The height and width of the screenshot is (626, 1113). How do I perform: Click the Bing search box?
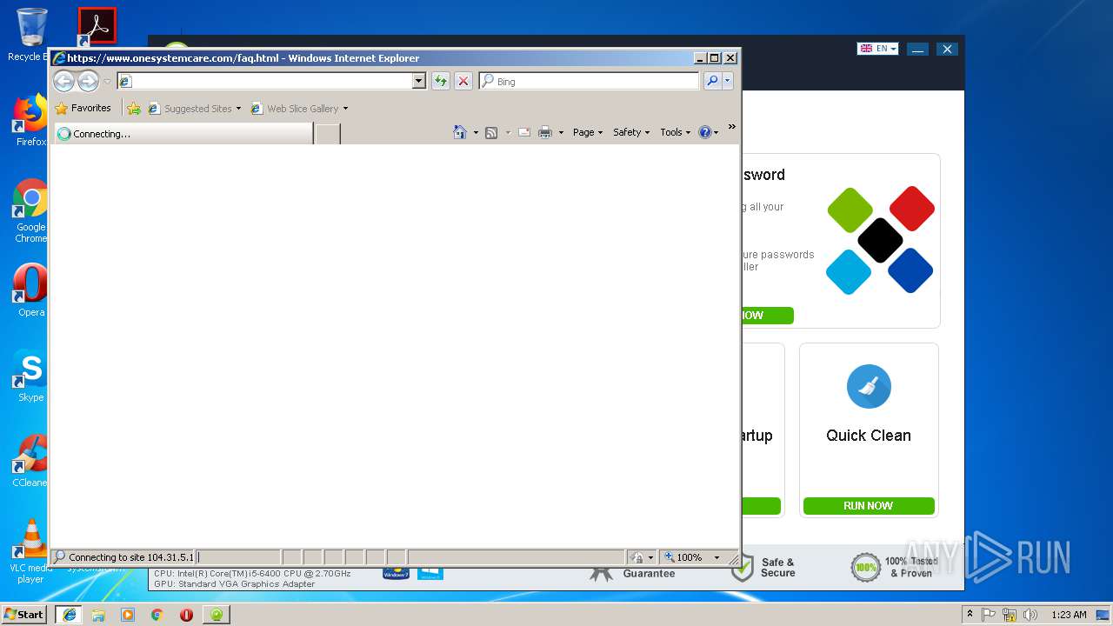click(x=589, y=81)
